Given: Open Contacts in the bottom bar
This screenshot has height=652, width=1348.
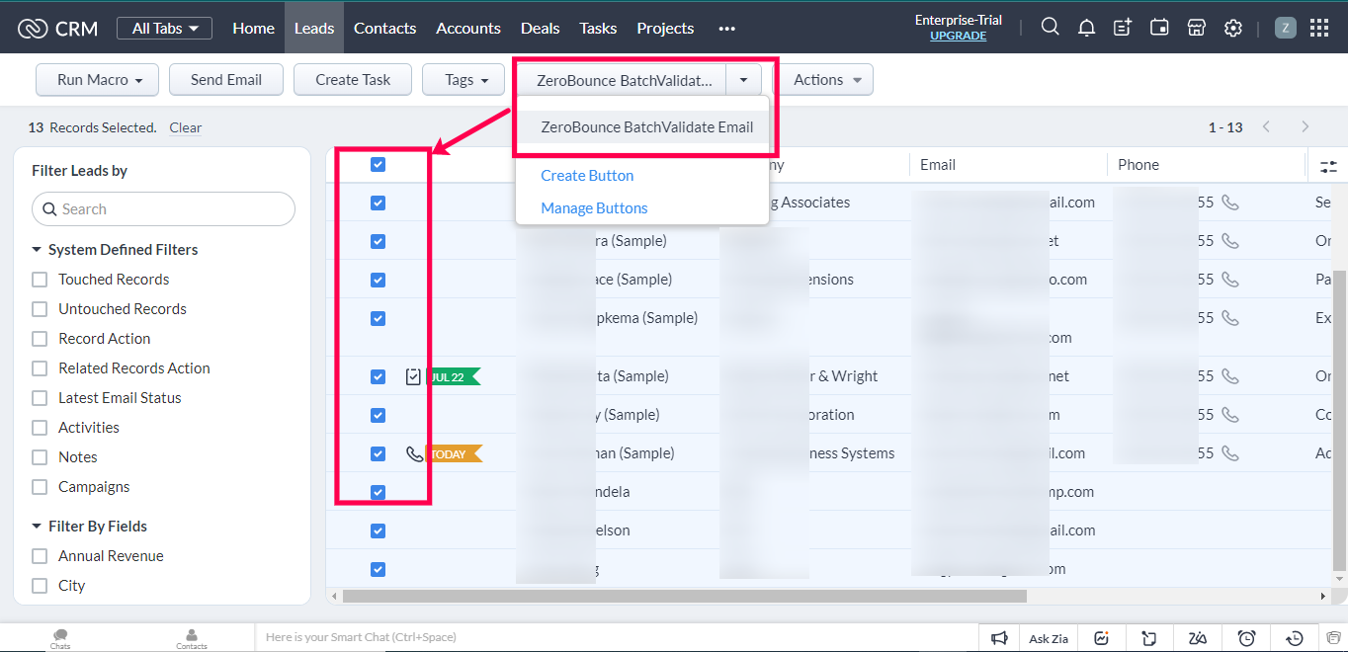Looking at the screenshot, I should (x=192, y=638).
